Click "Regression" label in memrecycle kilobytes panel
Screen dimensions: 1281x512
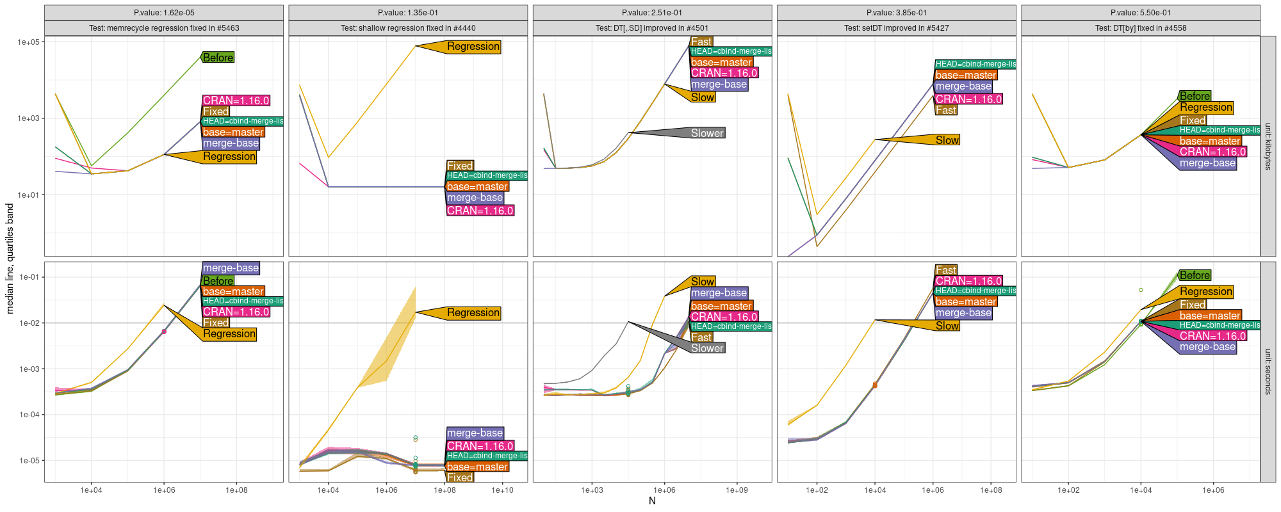pos(229,157)
